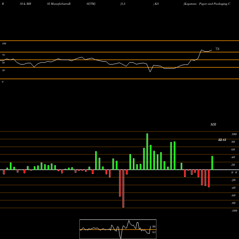This screenshot has width=239, height=239.
Task: Click the '(5,5' parameter header text
Action: (123, 4)
